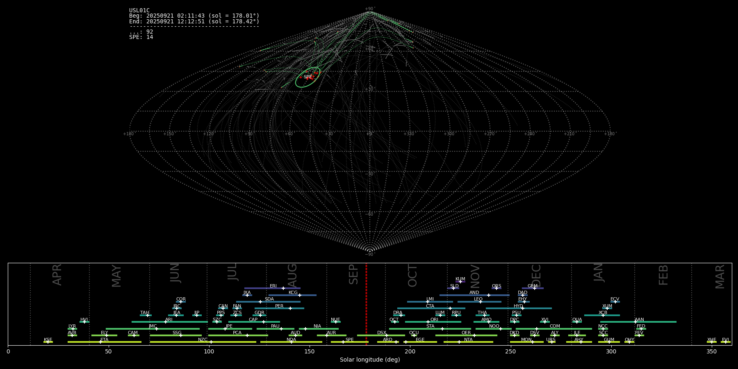Viewport: 738px width, 369px height.
Task: Click the AUG month label
Action: tap(292, 276)
